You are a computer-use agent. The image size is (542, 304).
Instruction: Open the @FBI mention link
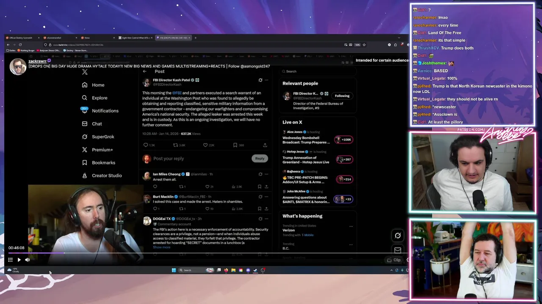[177, 93]
